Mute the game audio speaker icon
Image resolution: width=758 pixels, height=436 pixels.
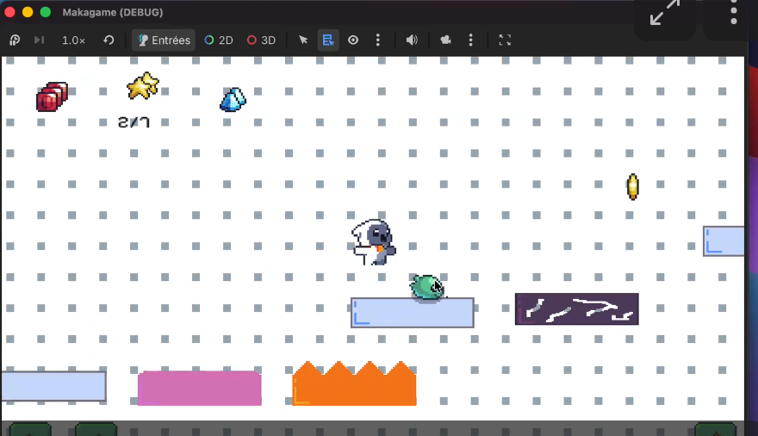click(412, 40)
